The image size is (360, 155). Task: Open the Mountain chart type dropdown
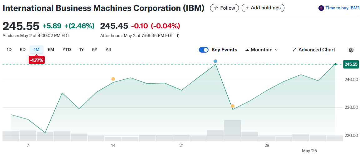(x=262, y=50)
